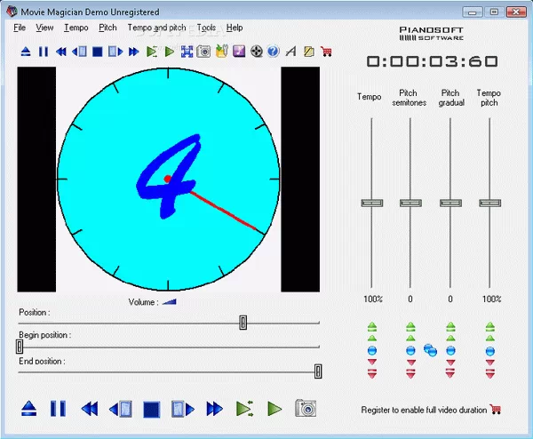
Task: Open the Tempo menu
Action: coord(76,28)
